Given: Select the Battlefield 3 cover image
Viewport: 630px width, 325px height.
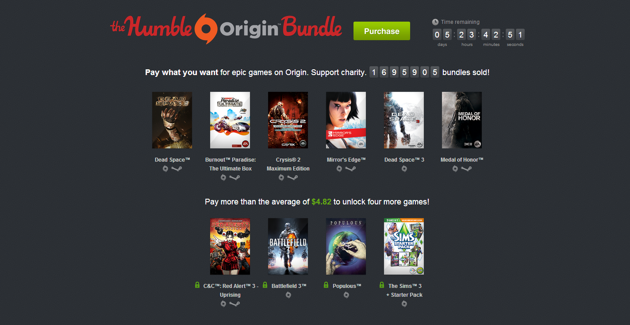Looking at the screenshot, I should (x=288, y=246).
